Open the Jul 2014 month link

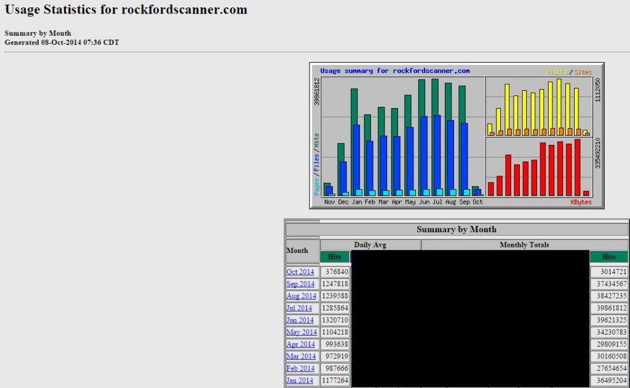click(299, 308)
